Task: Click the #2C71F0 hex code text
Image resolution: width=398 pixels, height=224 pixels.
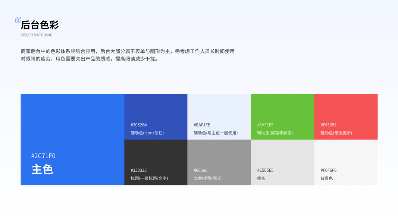Action: click(43, 156)
